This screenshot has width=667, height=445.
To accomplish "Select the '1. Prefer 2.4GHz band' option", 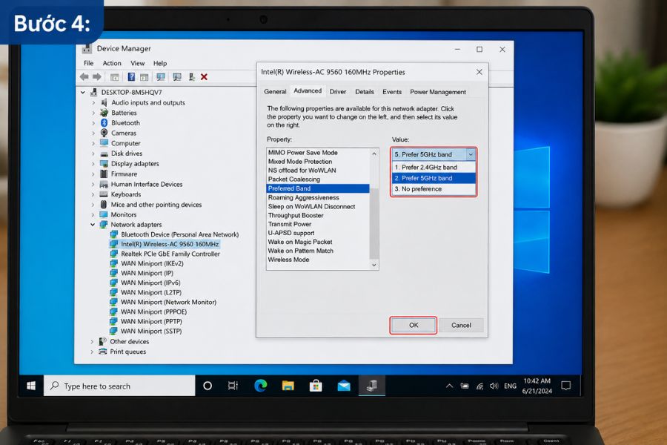I will [433, 168].
